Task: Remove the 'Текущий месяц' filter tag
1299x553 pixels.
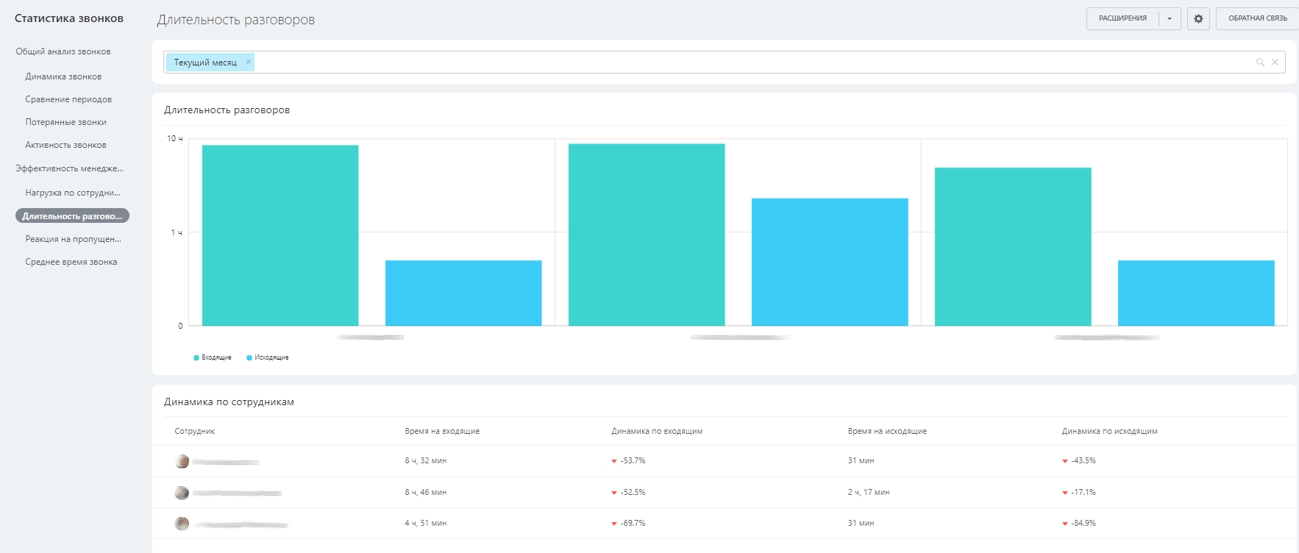Action: (249, 62)
